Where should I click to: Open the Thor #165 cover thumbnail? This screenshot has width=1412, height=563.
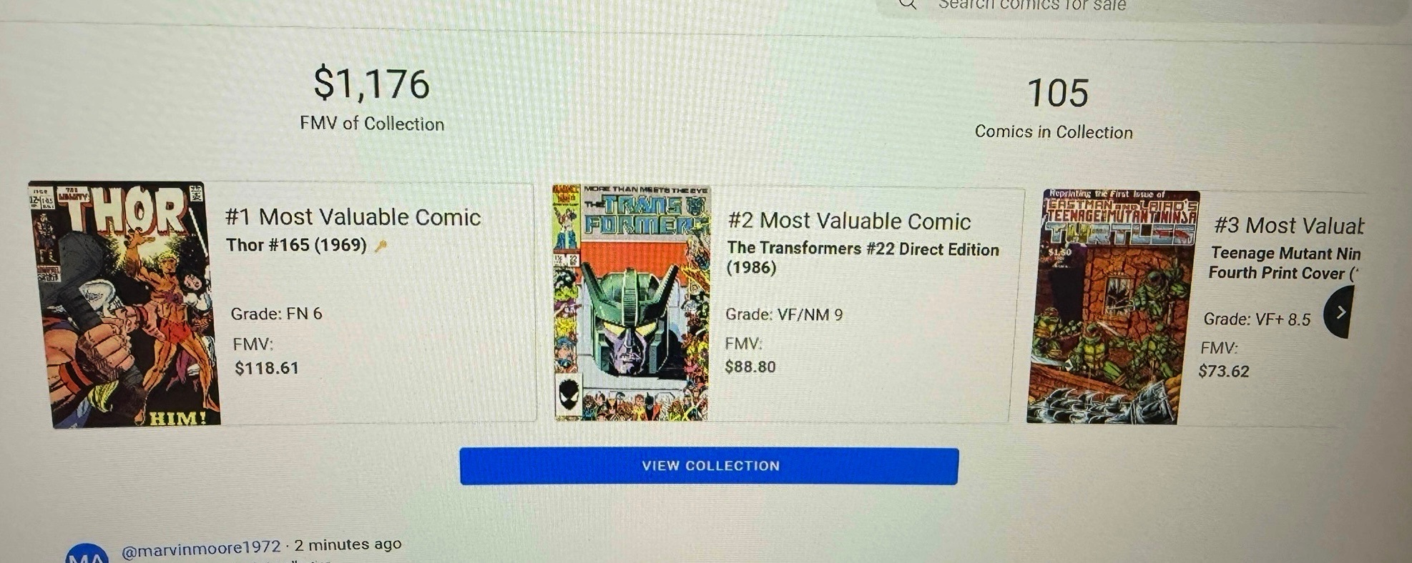click(125, 304)
